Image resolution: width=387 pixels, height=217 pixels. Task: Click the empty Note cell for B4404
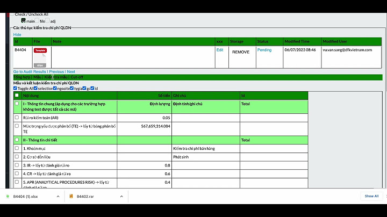[133, 57]
